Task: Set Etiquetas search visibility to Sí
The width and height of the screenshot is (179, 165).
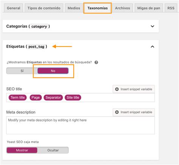Action: click(x=22, y=71)
